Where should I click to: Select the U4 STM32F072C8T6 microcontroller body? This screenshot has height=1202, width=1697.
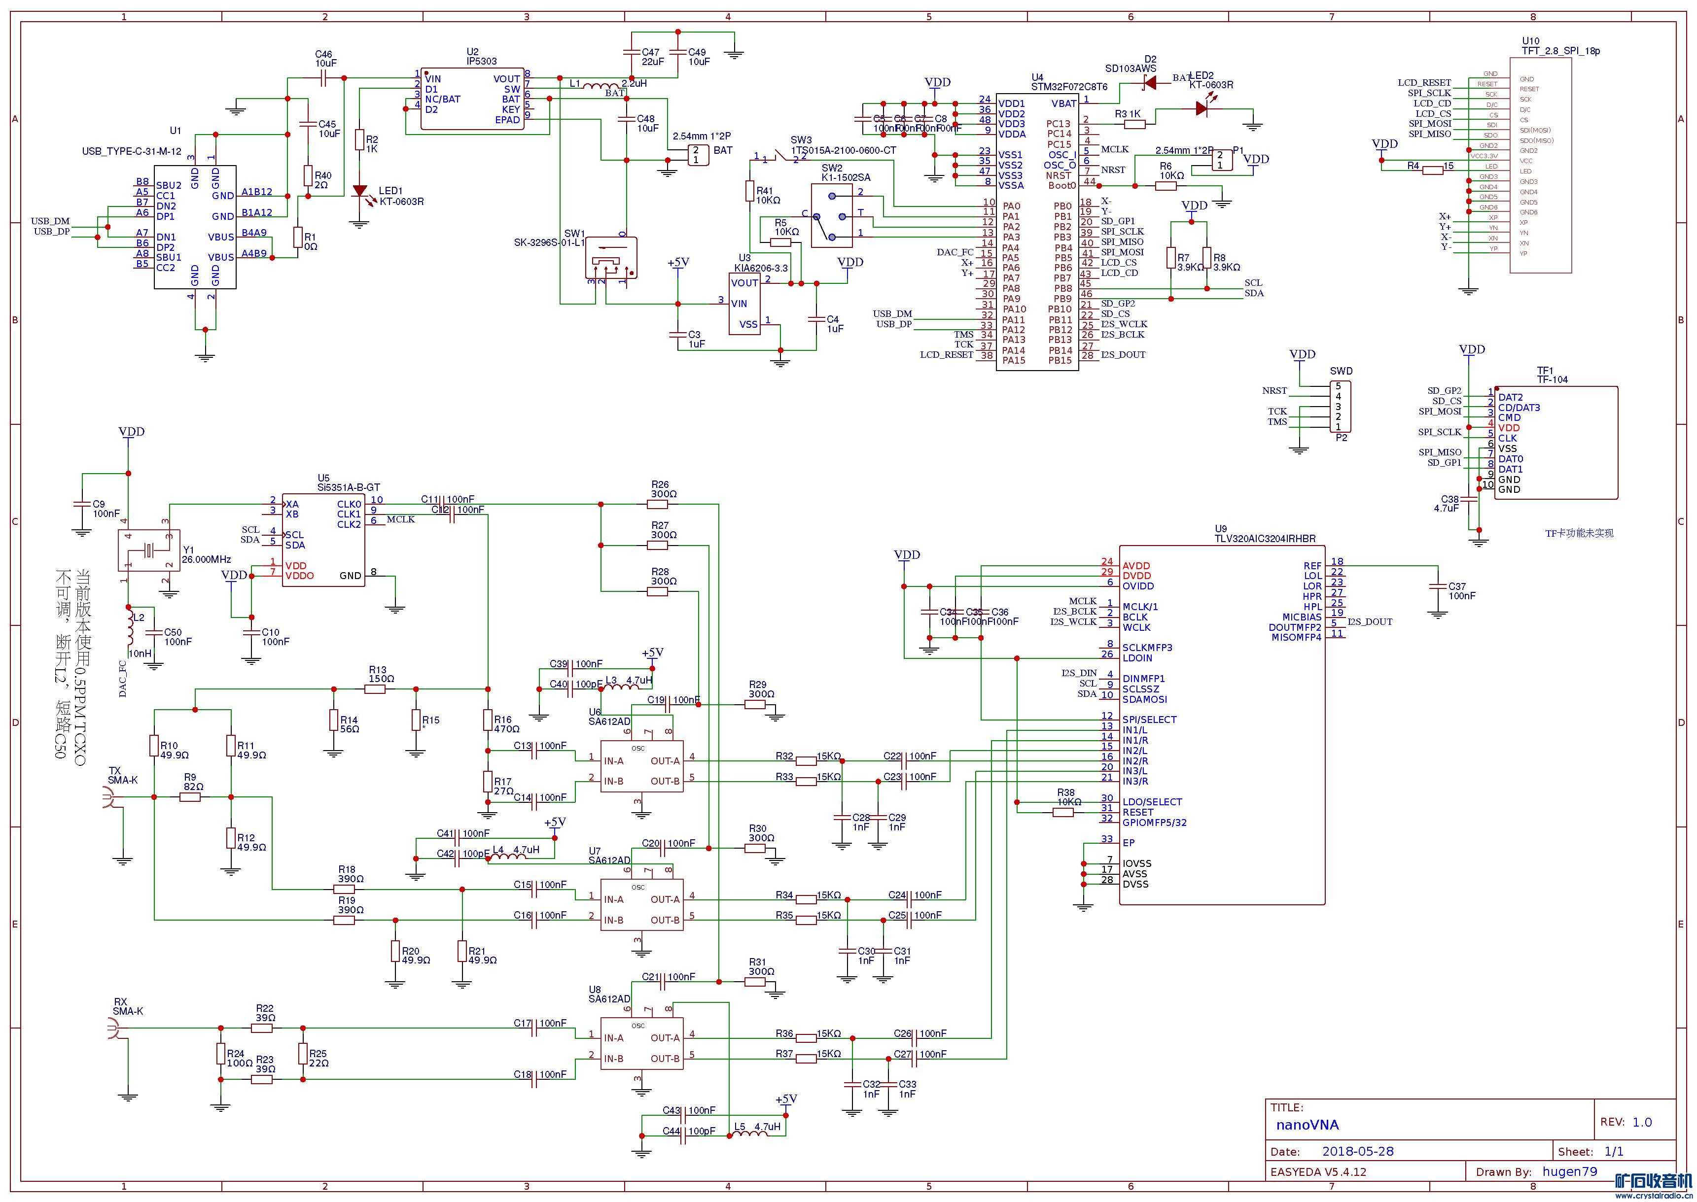[1036, 231]
